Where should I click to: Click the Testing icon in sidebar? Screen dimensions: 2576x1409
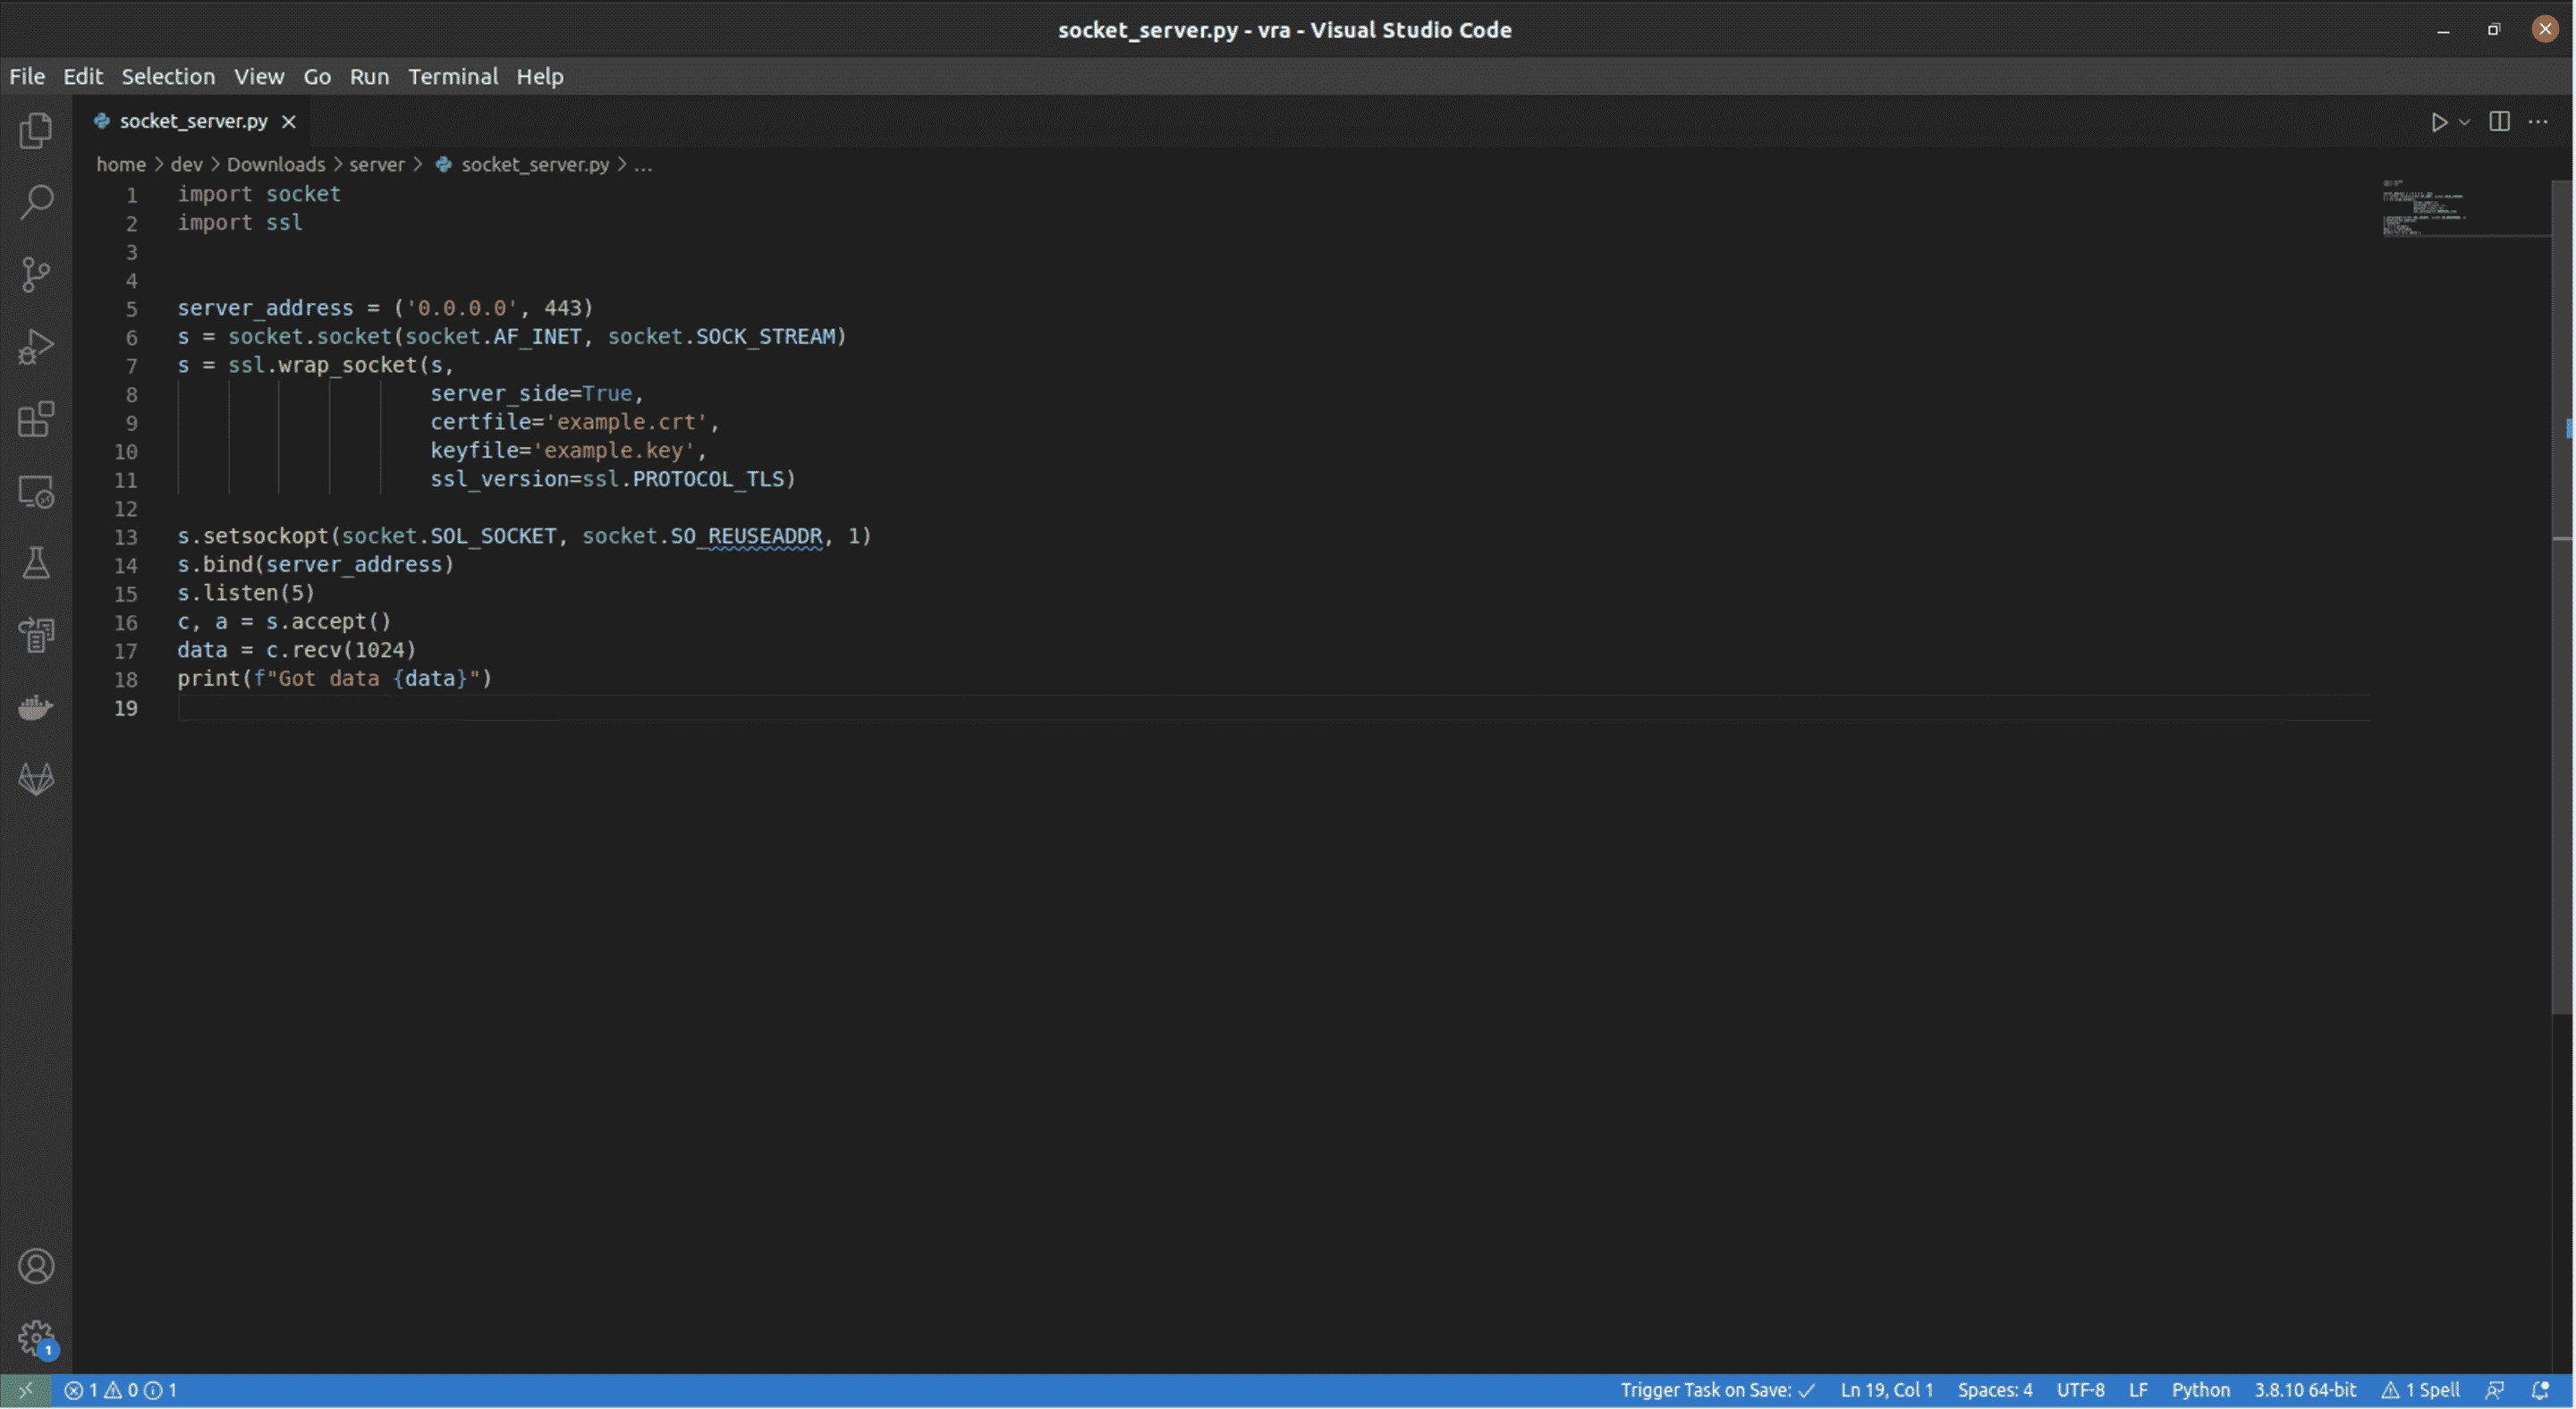tap(37, 564)
